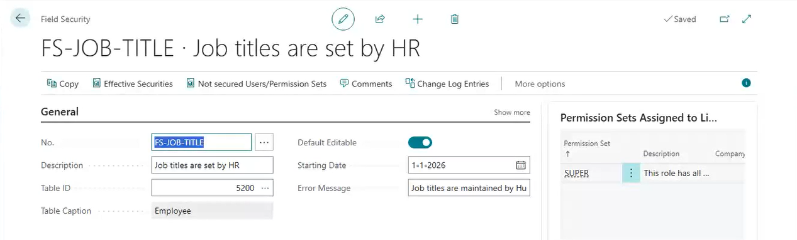Open Table ID lookup ellipsis
797x240 pixels.
pos(265,188)
